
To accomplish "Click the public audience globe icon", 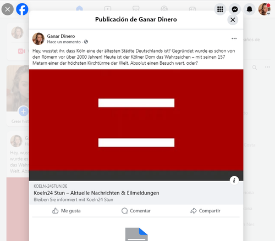I will point(86,42).
